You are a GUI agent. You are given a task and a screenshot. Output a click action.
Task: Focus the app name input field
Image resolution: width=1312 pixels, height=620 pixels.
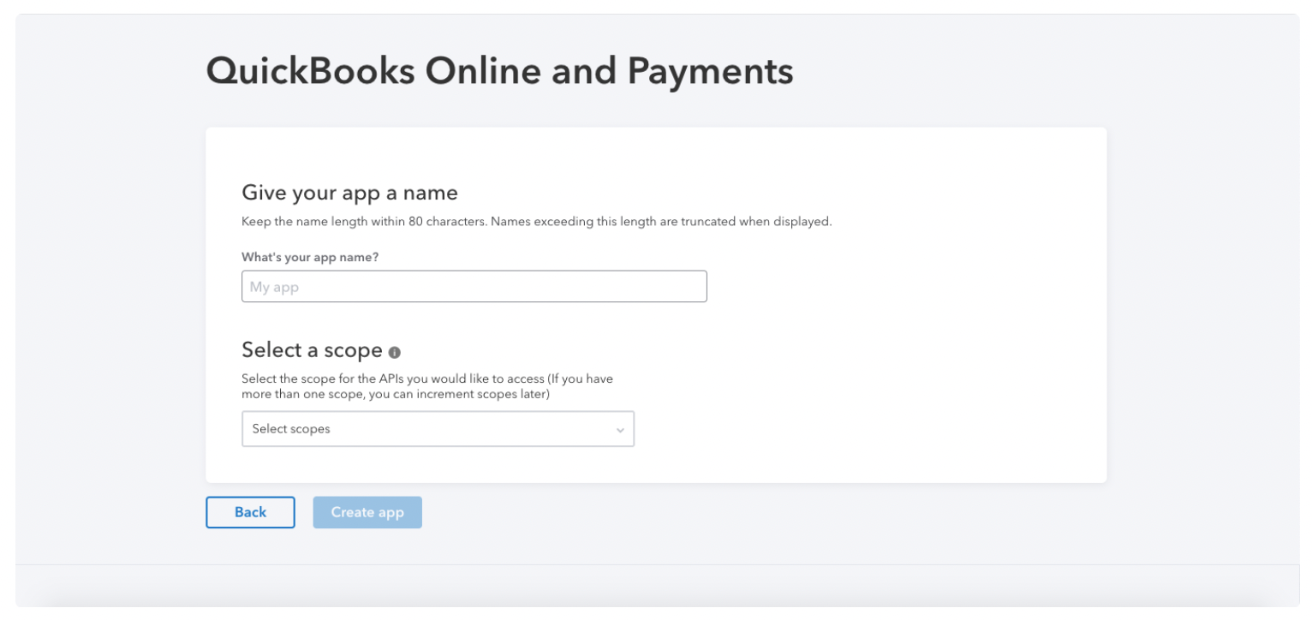click(x=474, y=287)
